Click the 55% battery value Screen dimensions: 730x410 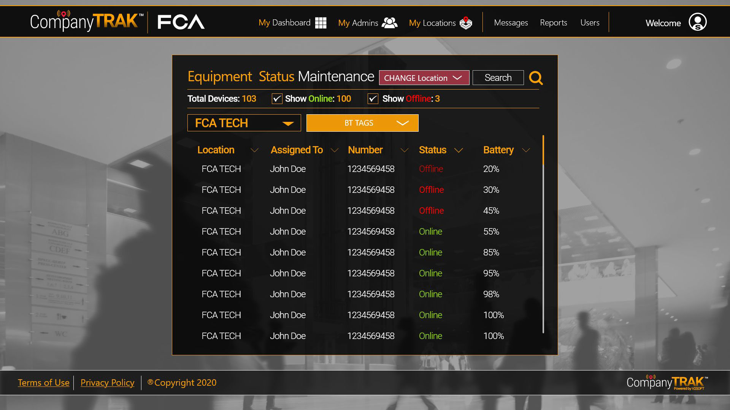coord(491,232)
